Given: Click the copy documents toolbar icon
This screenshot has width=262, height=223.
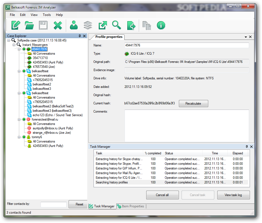Looking at the screenshot, I should coord(147,26).
